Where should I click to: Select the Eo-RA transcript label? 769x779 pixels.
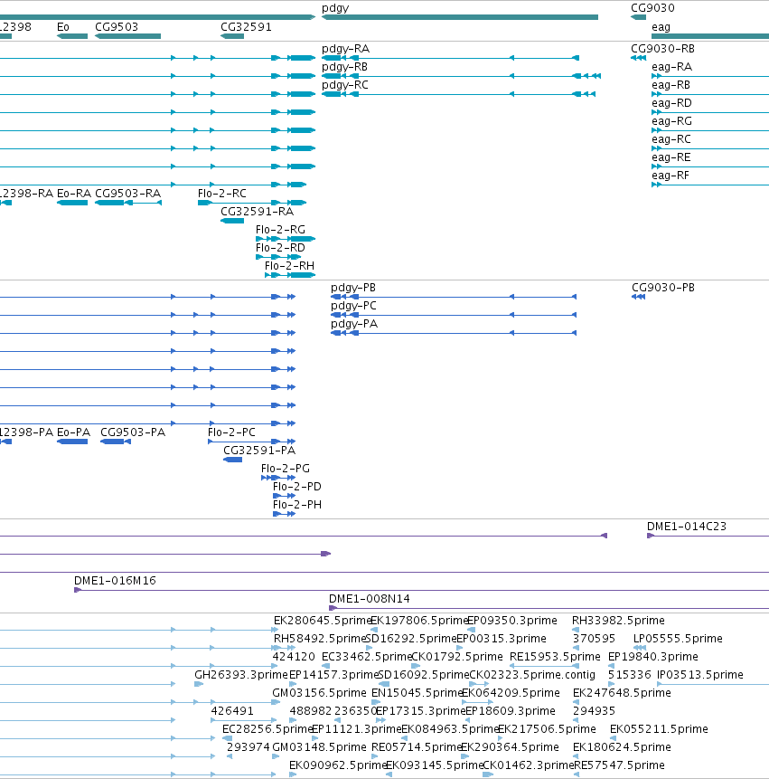74,194
